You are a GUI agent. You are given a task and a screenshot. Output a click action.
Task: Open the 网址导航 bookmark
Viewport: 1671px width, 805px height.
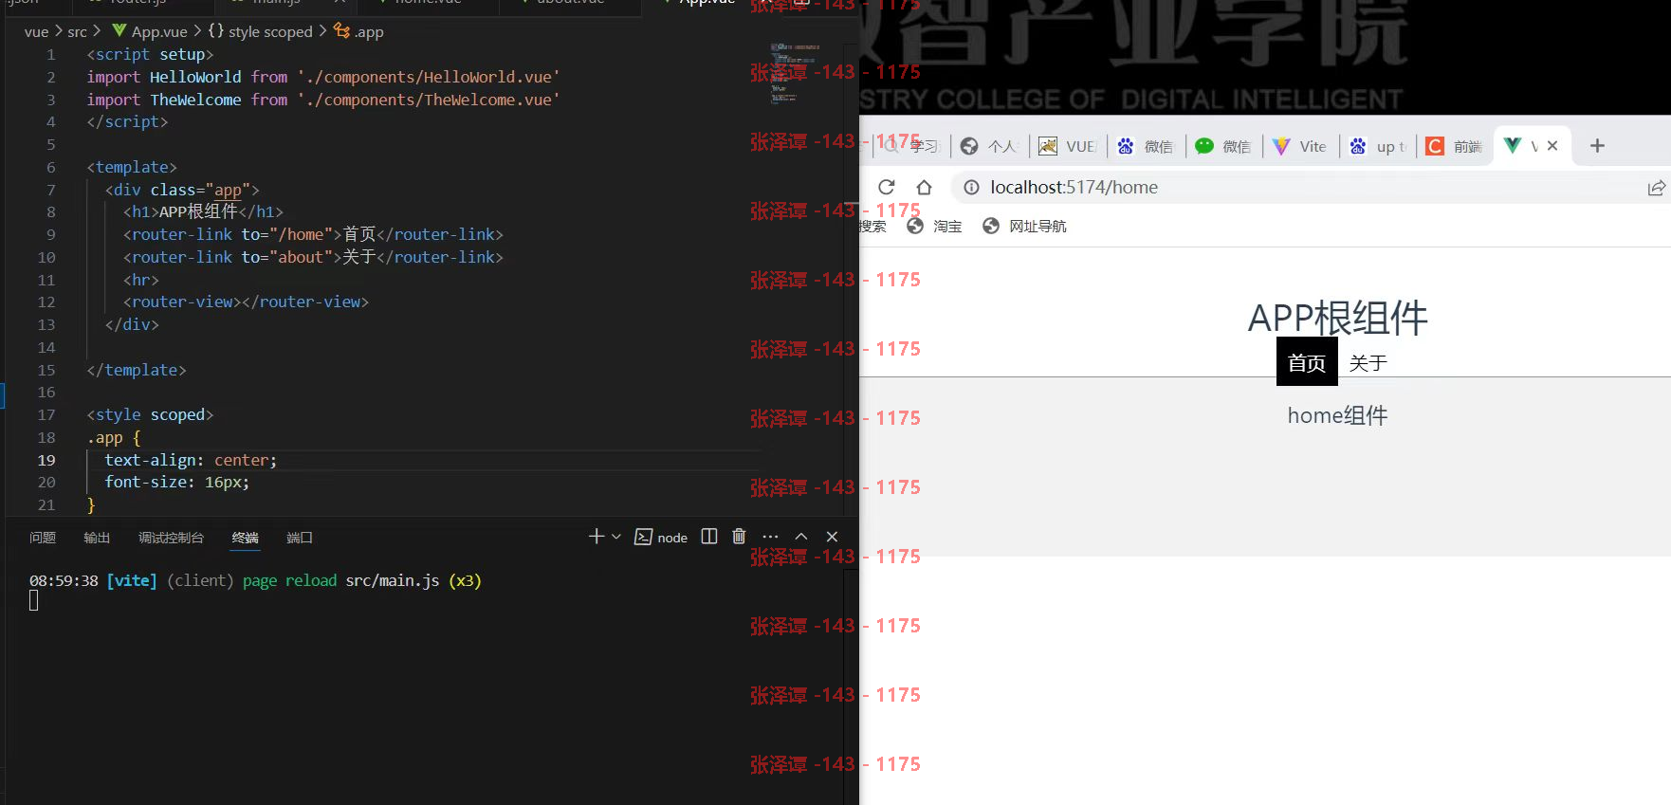coord(1024,226)
